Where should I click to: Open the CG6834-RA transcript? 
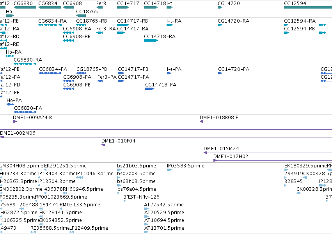(x=50, y=25)
